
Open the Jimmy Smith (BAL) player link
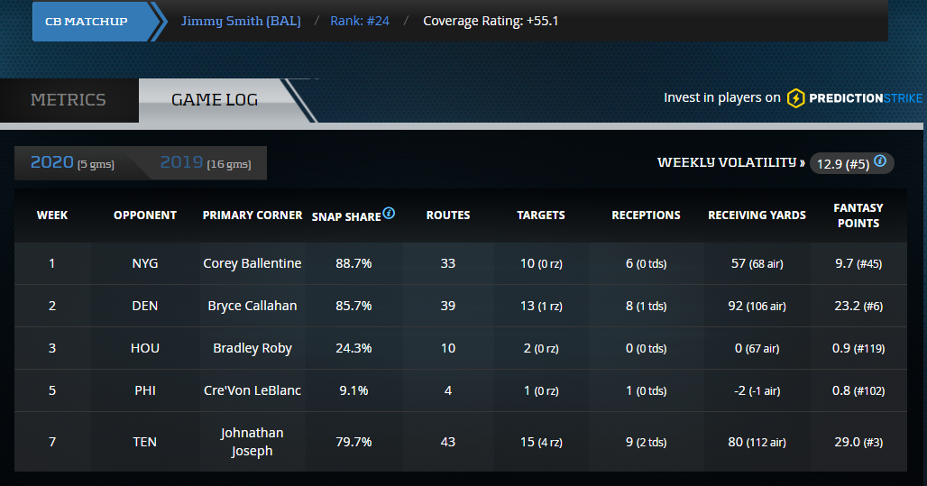point(241,21)
